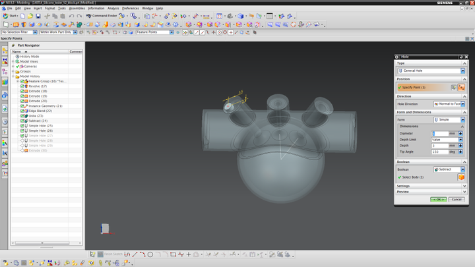Open a file with folder icon
475x267 pixels.
tap(30, 16)
